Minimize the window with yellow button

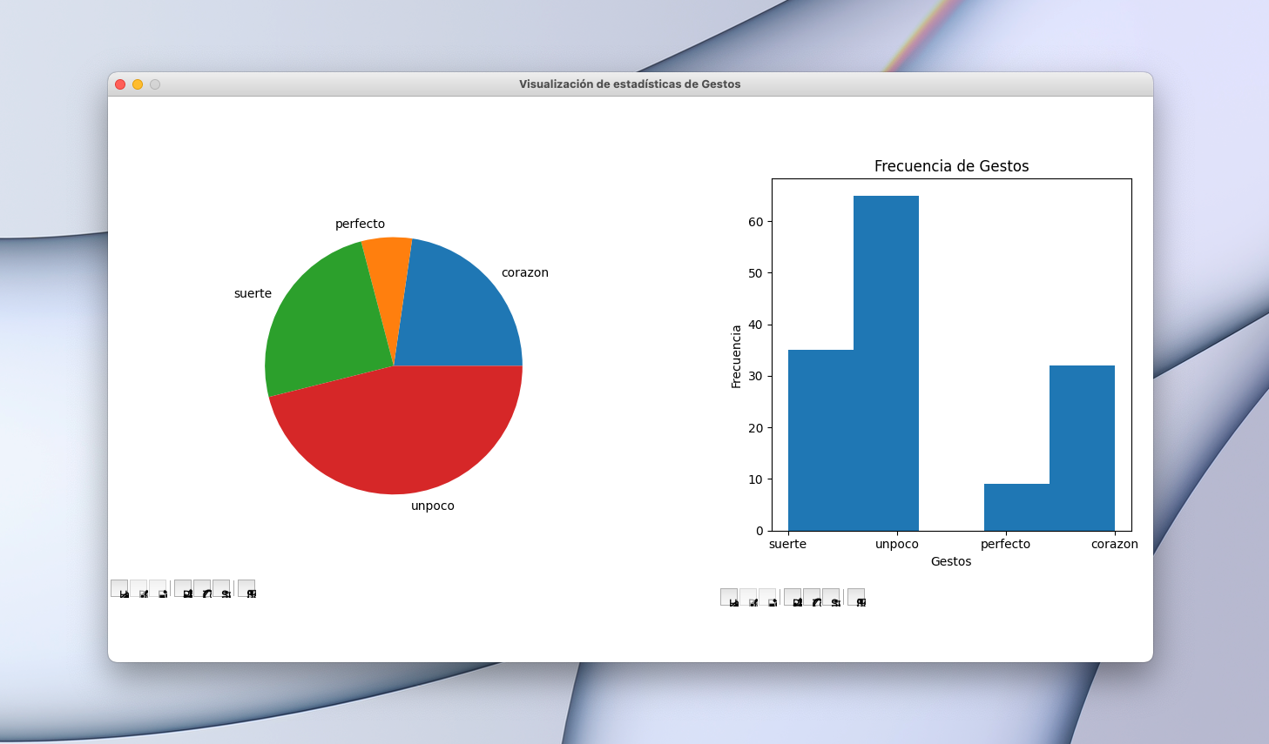click(138, 84)
